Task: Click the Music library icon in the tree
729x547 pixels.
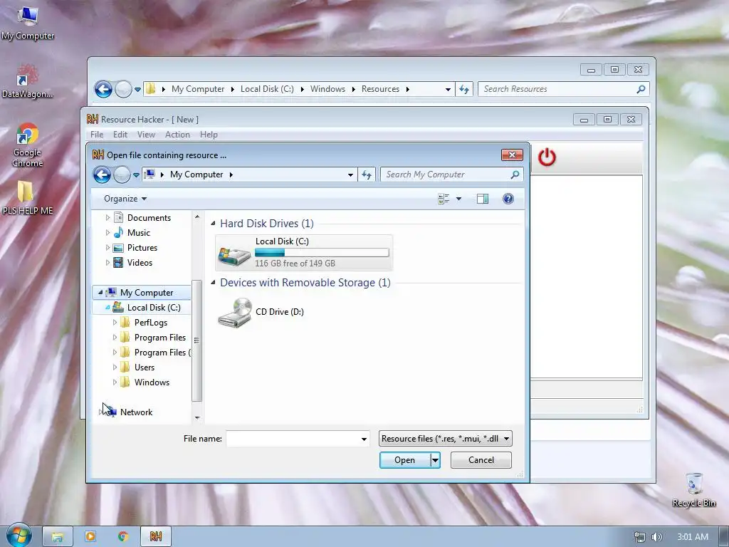Action: click(x=119, y=233)
